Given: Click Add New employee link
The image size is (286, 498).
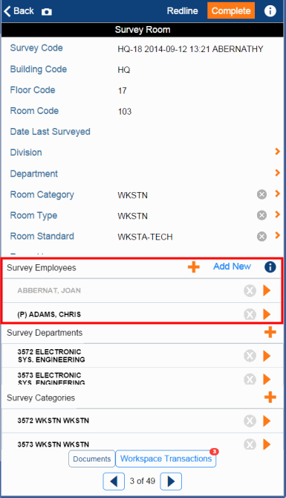Looking at the screenshot, I should pyautogui.click(x=232, y=266).
